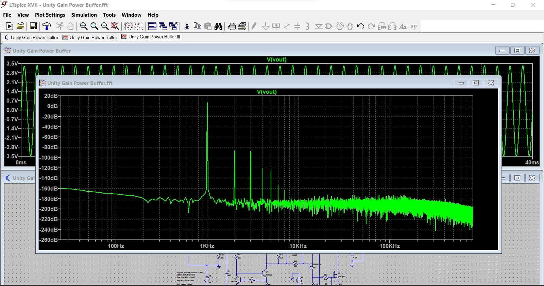Viewport: 544px width, 286px height.
Task: Open the File menu
Action: pos(7,15)
